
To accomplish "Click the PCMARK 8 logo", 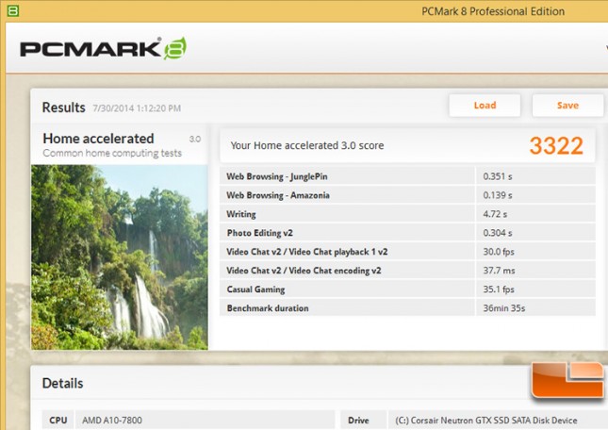I will [x=103, y=48].
